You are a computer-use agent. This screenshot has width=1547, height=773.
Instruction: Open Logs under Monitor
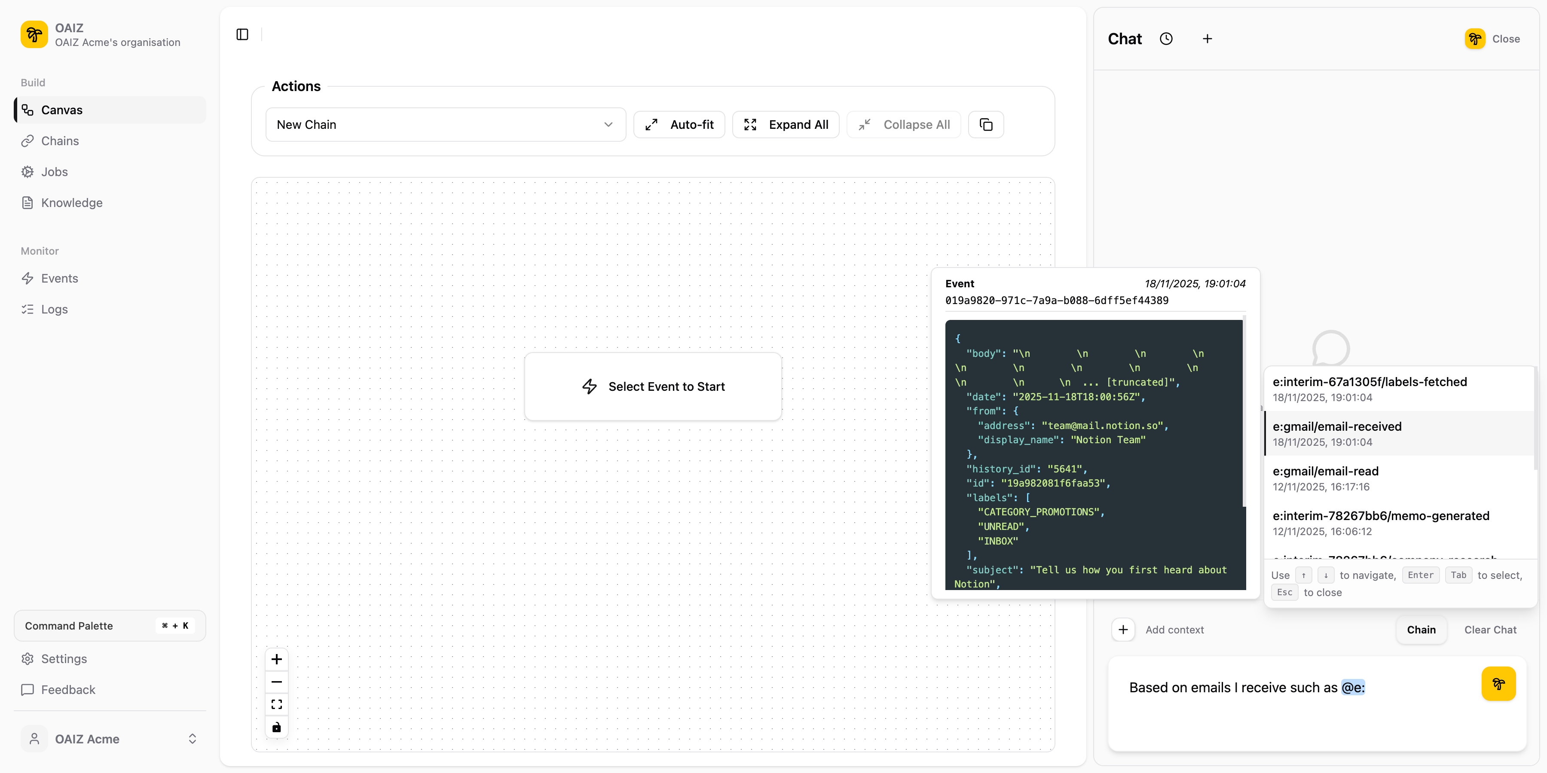(53, 309)
